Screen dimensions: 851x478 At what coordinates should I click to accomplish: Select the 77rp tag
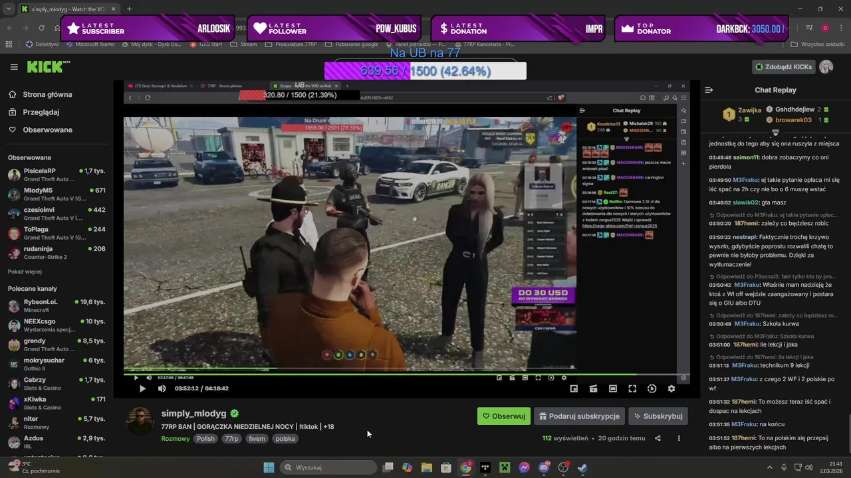point(231,439)
